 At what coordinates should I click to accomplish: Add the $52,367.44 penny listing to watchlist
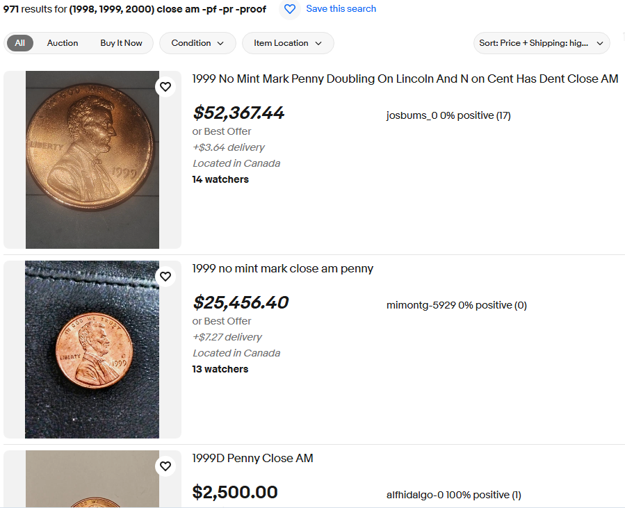point(165,86)
